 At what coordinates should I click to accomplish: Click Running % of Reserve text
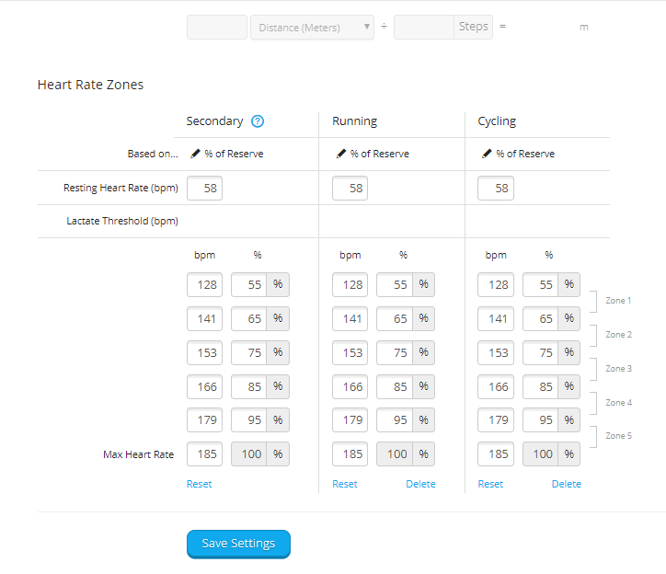pos(380,154)
